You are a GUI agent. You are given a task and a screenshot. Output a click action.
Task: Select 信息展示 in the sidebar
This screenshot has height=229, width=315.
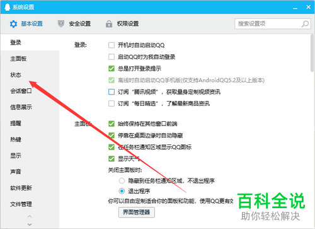pos(30,107)
